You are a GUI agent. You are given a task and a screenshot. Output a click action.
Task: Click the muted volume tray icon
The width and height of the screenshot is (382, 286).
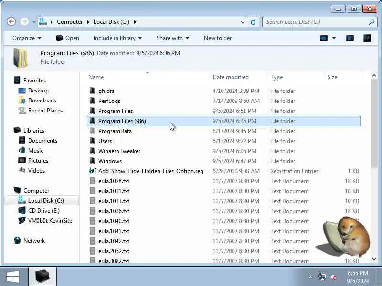coord(333,277)
